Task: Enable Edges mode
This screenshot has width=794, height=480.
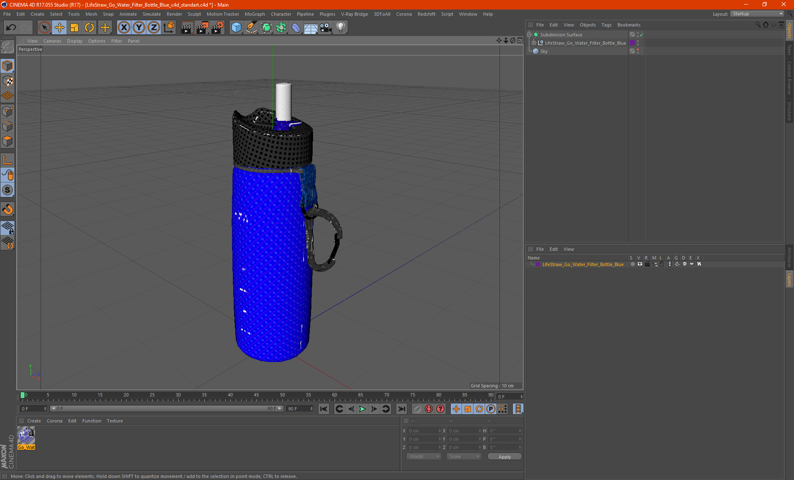Action: click(7, 126)
